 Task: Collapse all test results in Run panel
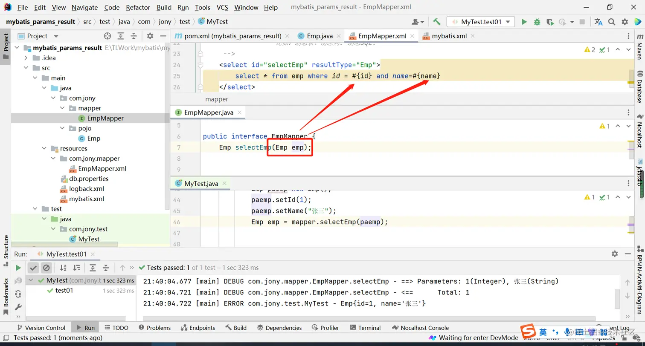click(x=106, y=268)
